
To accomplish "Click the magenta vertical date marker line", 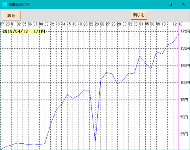I will click(179, 86).
